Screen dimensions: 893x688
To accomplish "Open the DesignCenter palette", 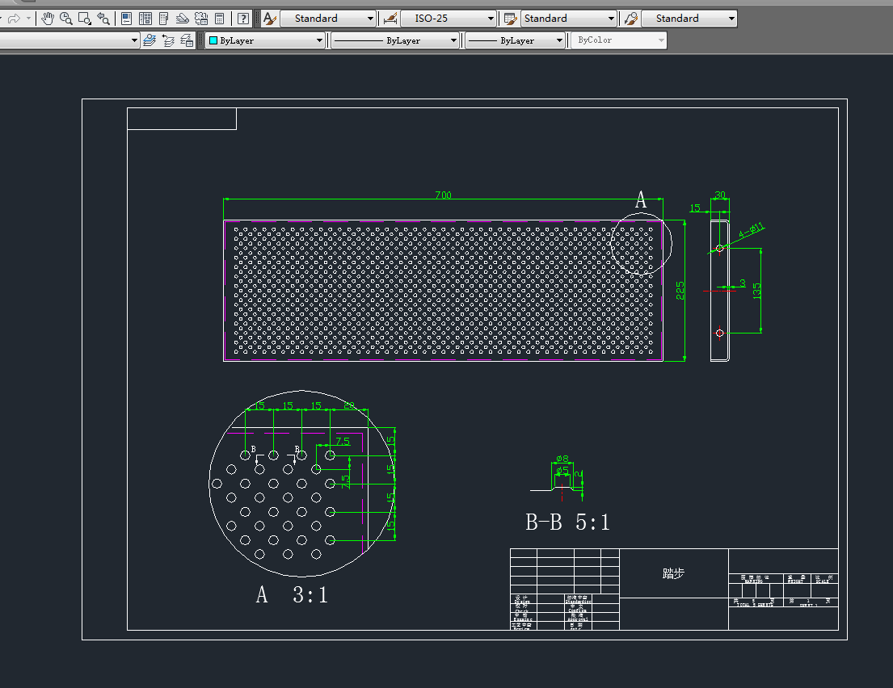I will tap(145, 19).
